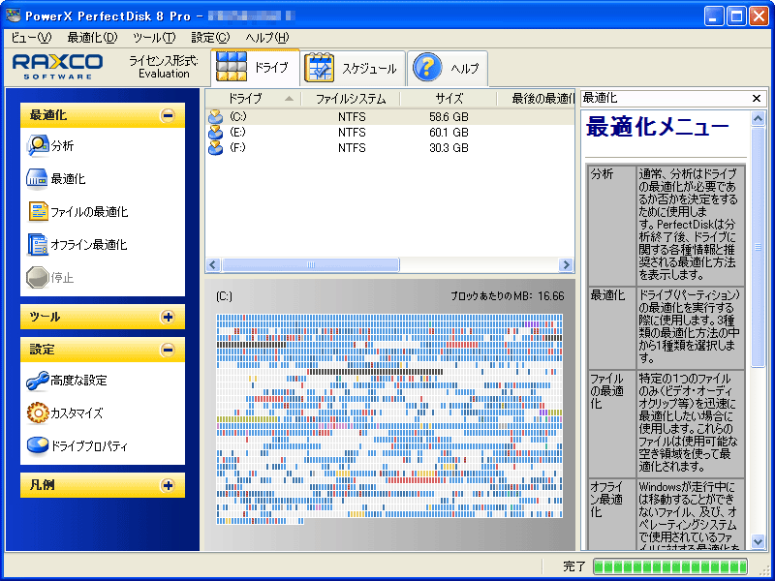Screen dimensions: 775x581
Task: Open the ビュー(V) menu
Action: (31, 38)
